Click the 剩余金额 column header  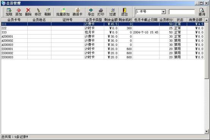click(111, 20)
